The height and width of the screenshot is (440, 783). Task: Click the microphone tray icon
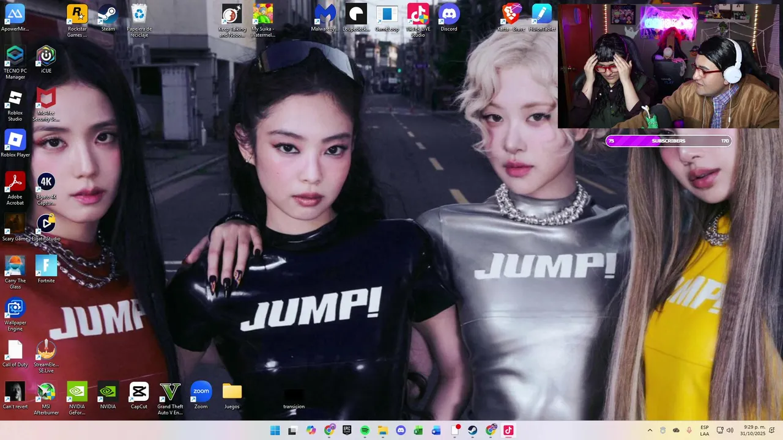click(x=689, y=430)
